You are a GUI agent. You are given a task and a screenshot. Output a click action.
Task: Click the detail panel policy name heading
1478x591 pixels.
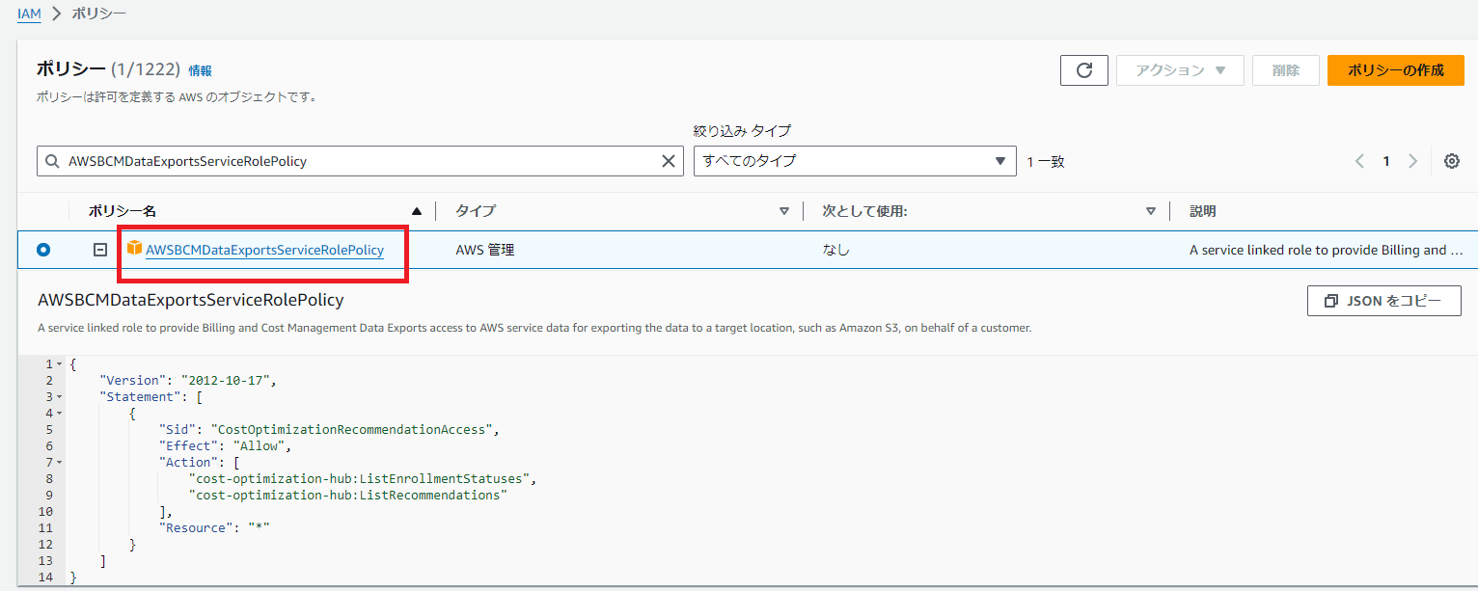click(190, 300)
